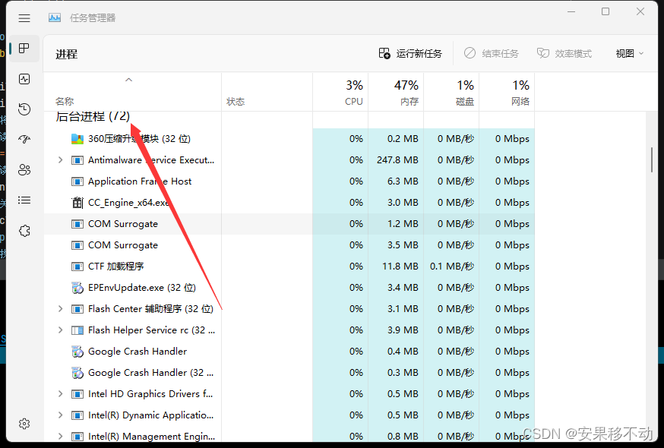Click the 后台进程 (72) group header
Screen dimensions: 664x448
pyautogui.click(x=93, y=116)
